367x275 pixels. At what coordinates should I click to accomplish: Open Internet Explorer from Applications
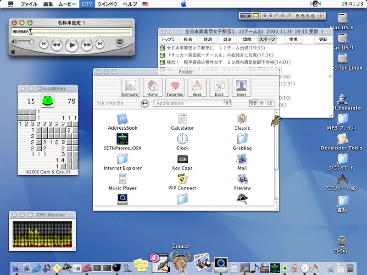coord(122,159)
